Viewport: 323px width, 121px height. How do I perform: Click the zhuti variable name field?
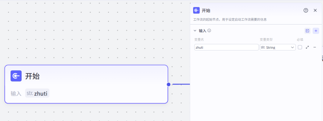click(226, 47)
